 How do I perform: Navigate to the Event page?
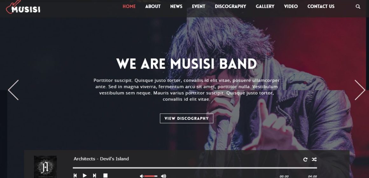[198, 7]
